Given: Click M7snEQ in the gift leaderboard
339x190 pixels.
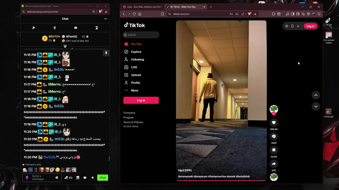Looking at the screenshot, I should point(72,36).
